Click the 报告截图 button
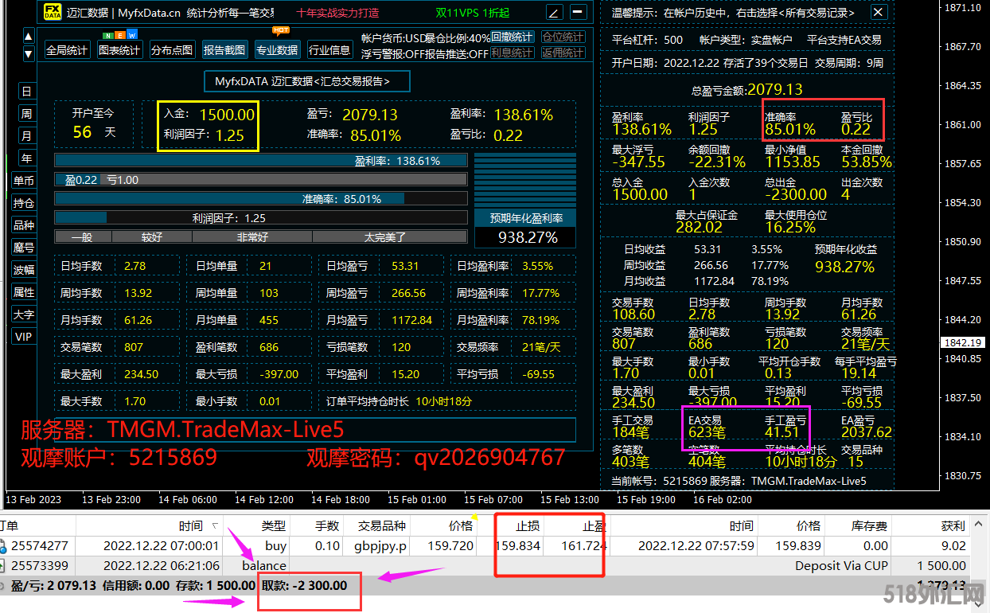The height and width of the screenshot is (613, 990). pos(224,50)
